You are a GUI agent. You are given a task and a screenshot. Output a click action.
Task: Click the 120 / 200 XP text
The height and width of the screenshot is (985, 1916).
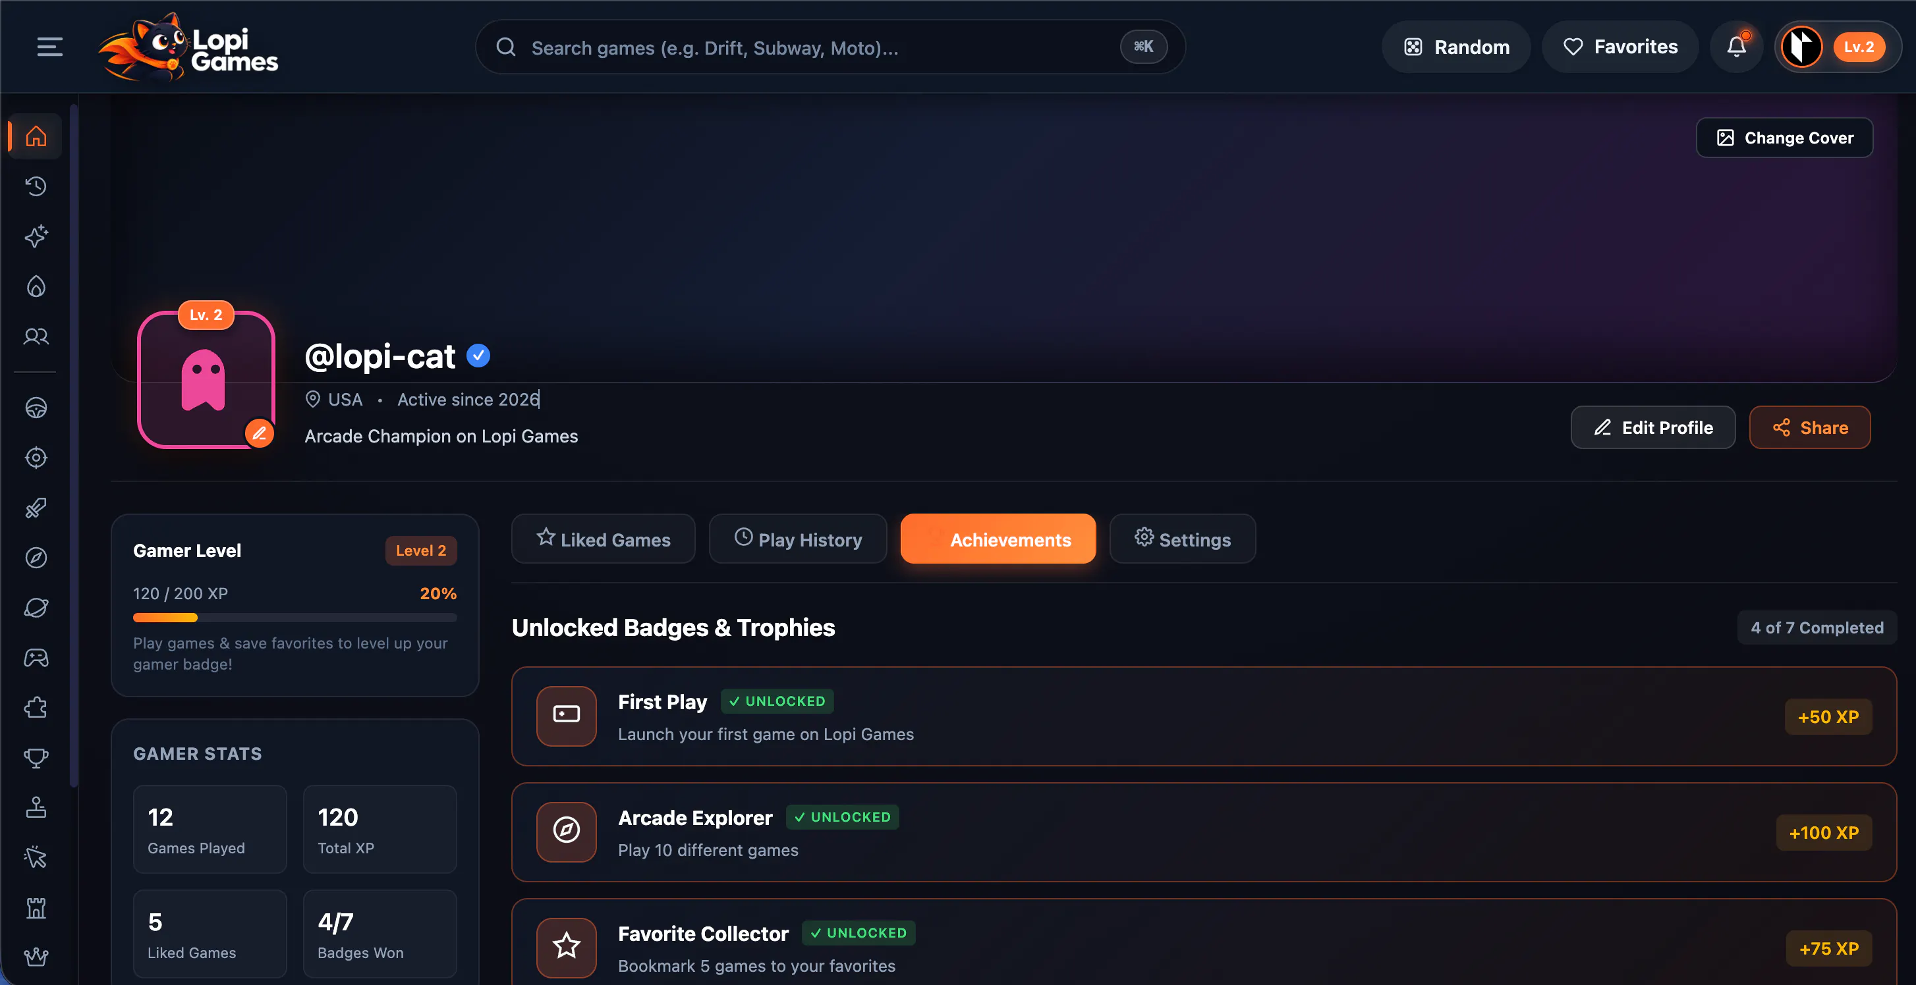coord(181,593)
